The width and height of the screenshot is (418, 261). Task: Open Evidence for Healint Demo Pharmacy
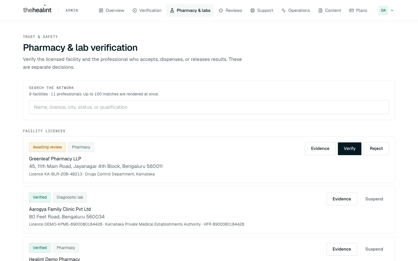342,249
